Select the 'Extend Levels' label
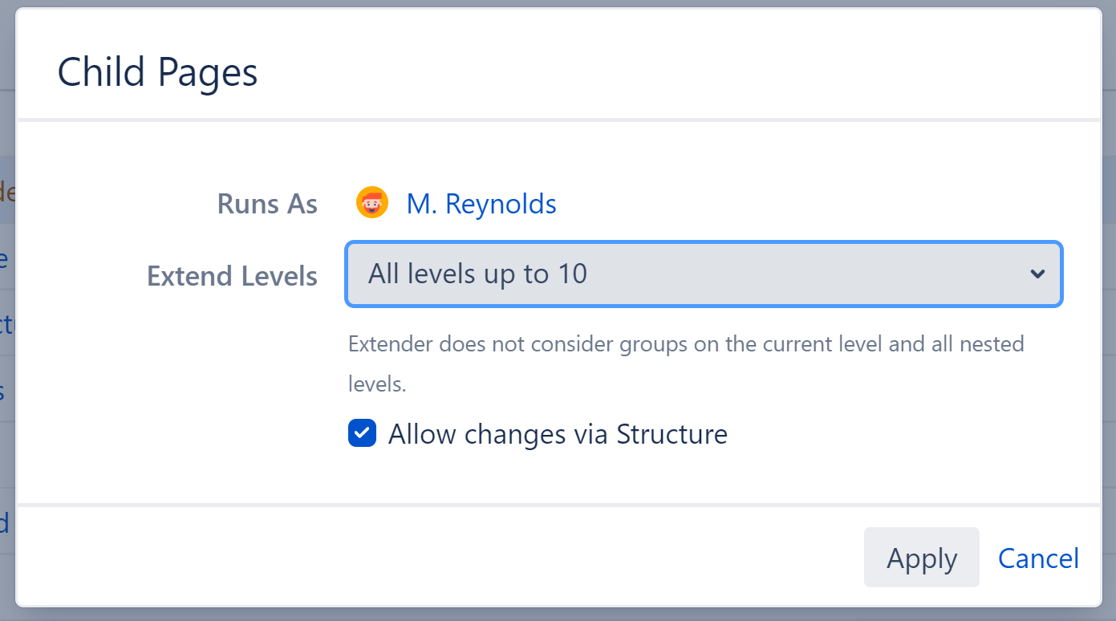 (232, 275)
